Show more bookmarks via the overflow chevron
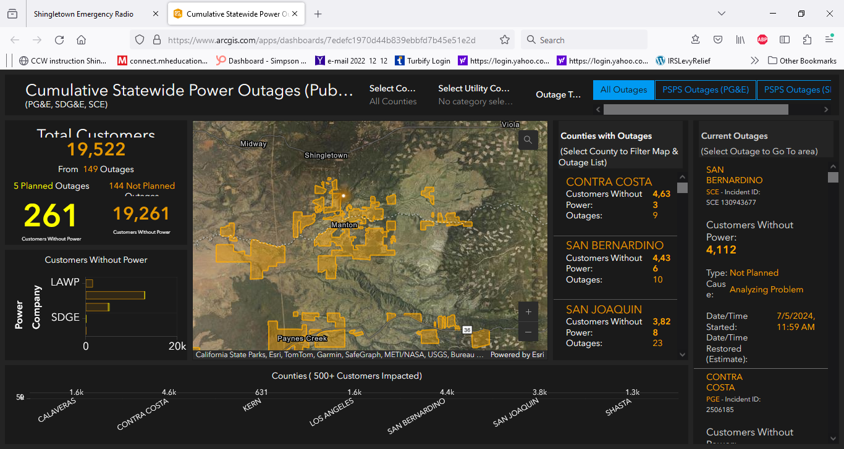Screen dimensions: 844x449 tap(754, 60)
